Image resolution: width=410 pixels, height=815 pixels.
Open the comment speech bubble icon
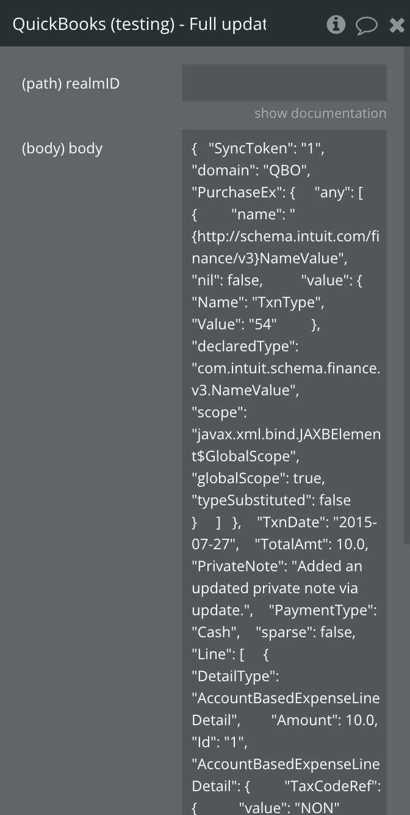pyautogui.click(x=366, y=25)
